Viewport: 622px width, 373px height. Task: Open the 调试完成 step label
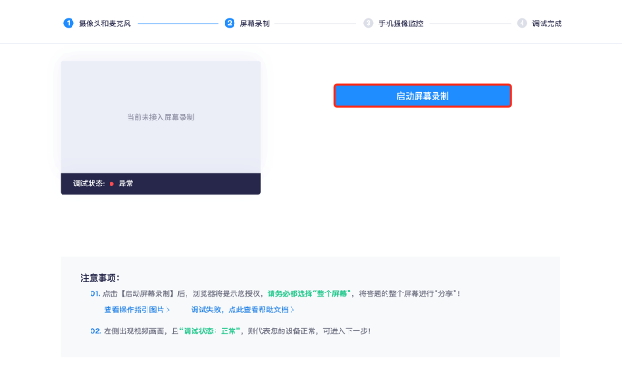coord(547,23)
